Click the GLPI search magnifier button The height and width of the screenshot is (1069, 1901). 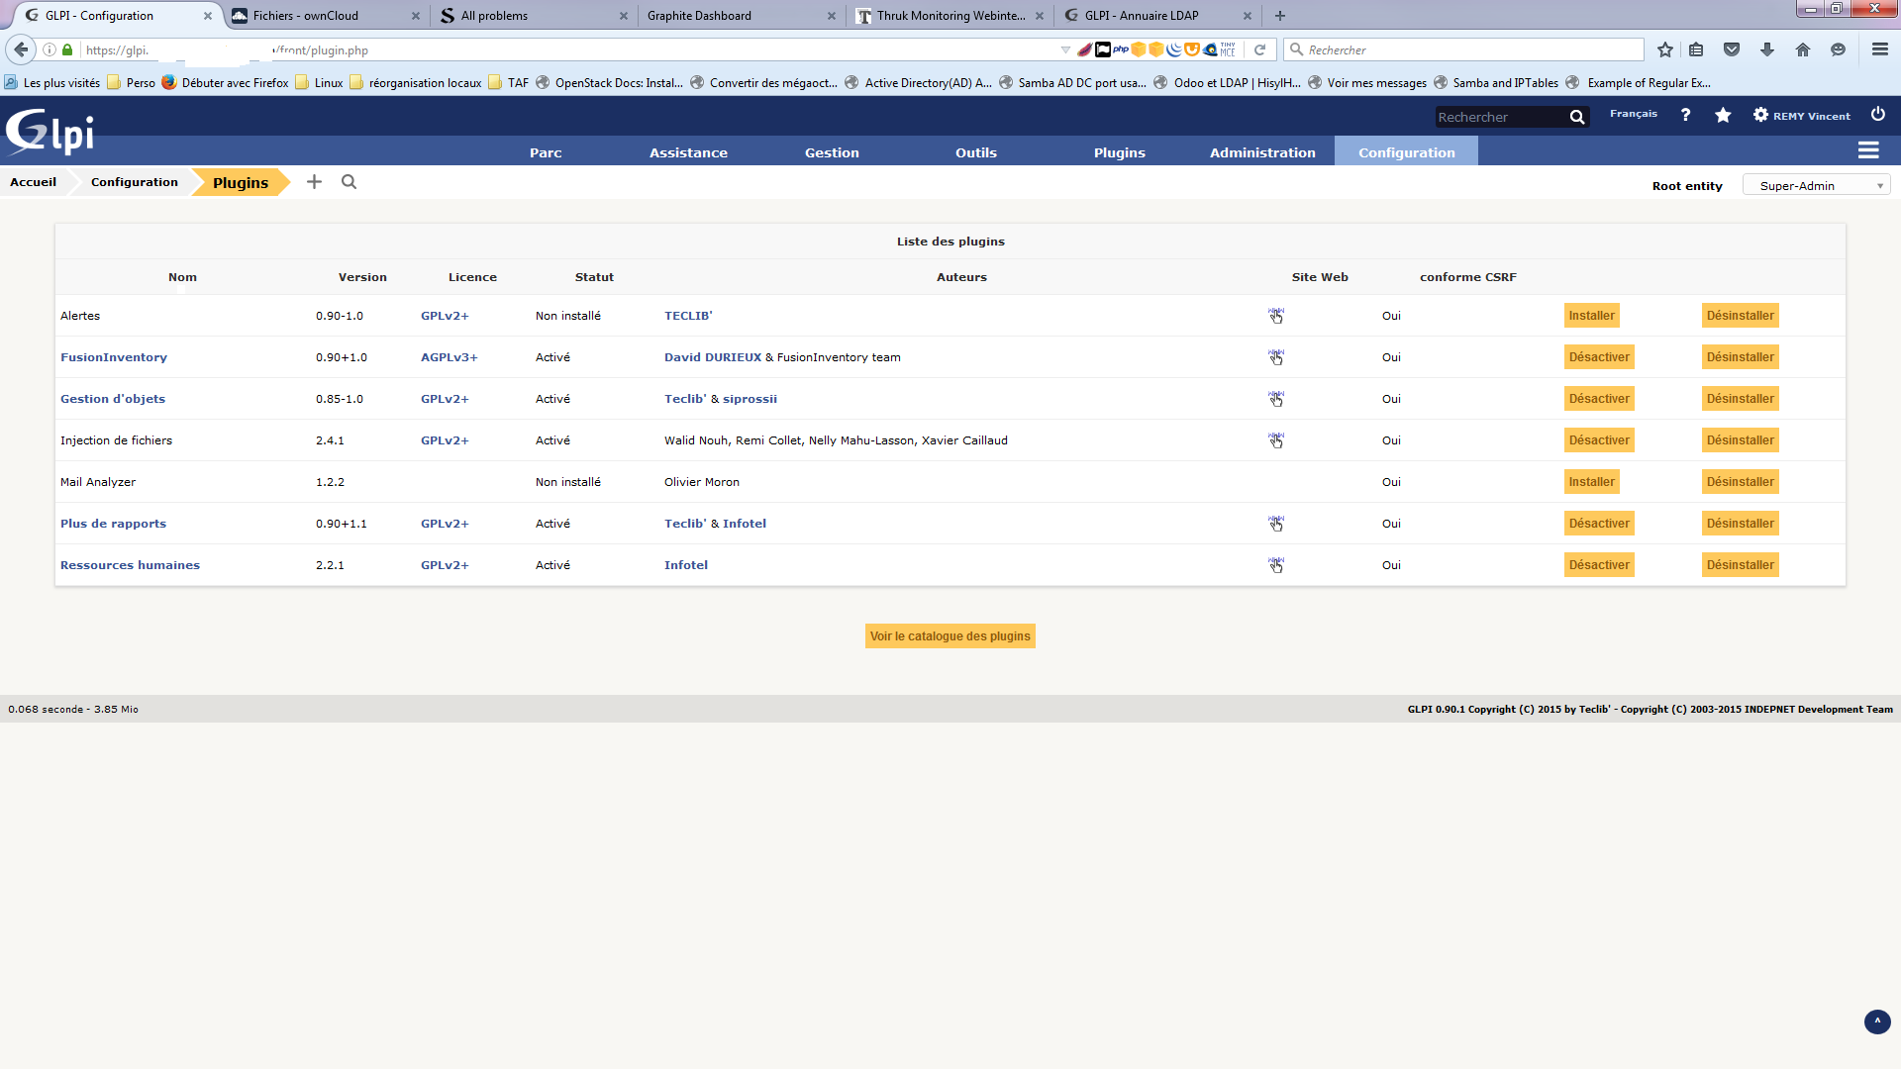[x=1577, y=117]
